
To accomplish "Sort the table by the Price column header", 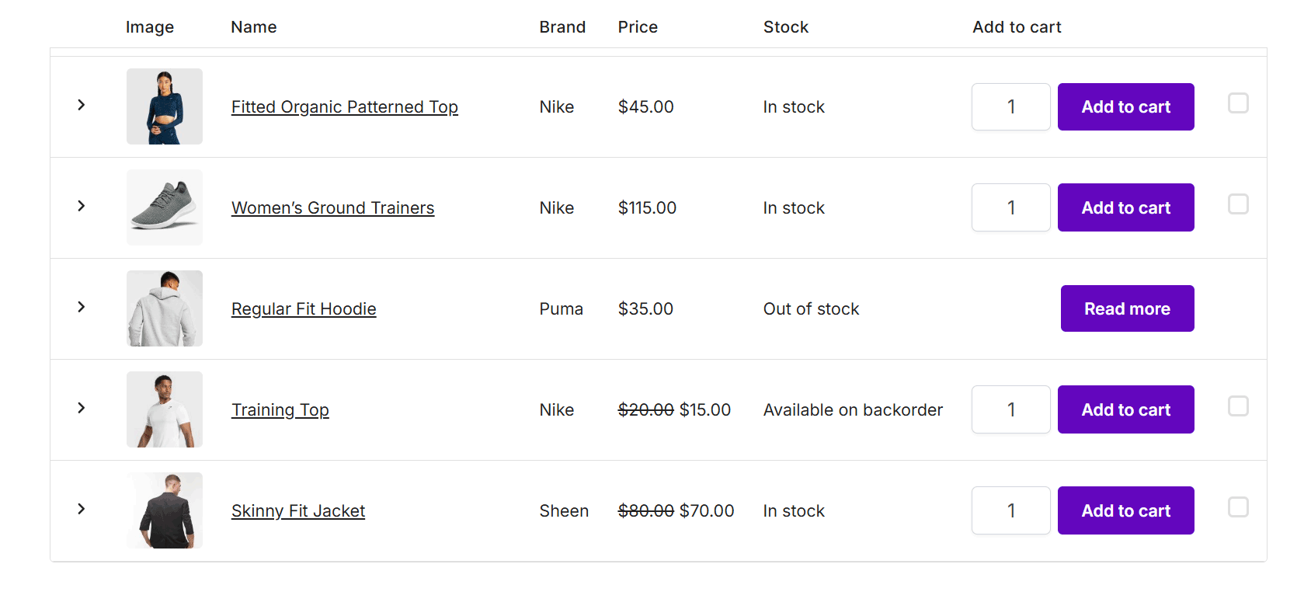I will 638,27.
